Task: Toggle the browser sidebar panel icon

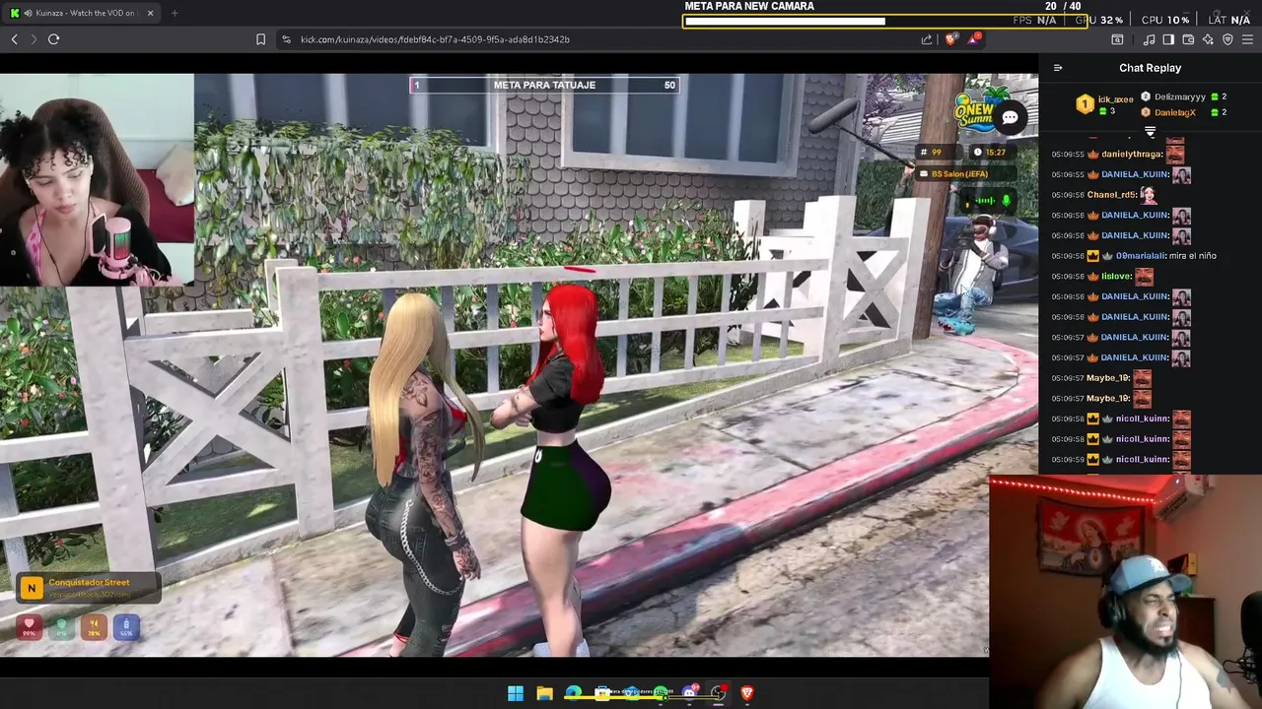Action: (1168, 39)
